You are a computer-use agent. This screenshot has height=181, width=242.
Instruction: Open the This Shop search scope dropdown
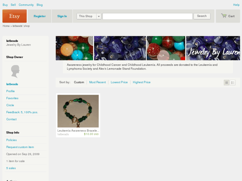pos(89,16)
